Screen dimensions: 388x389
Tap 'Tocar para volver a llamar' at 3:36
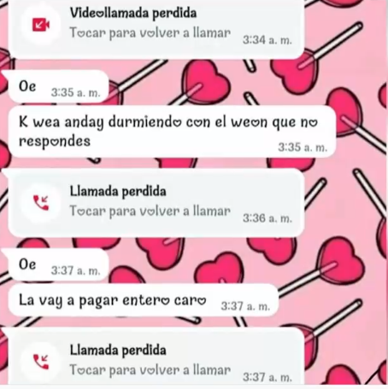click(150, 212)
